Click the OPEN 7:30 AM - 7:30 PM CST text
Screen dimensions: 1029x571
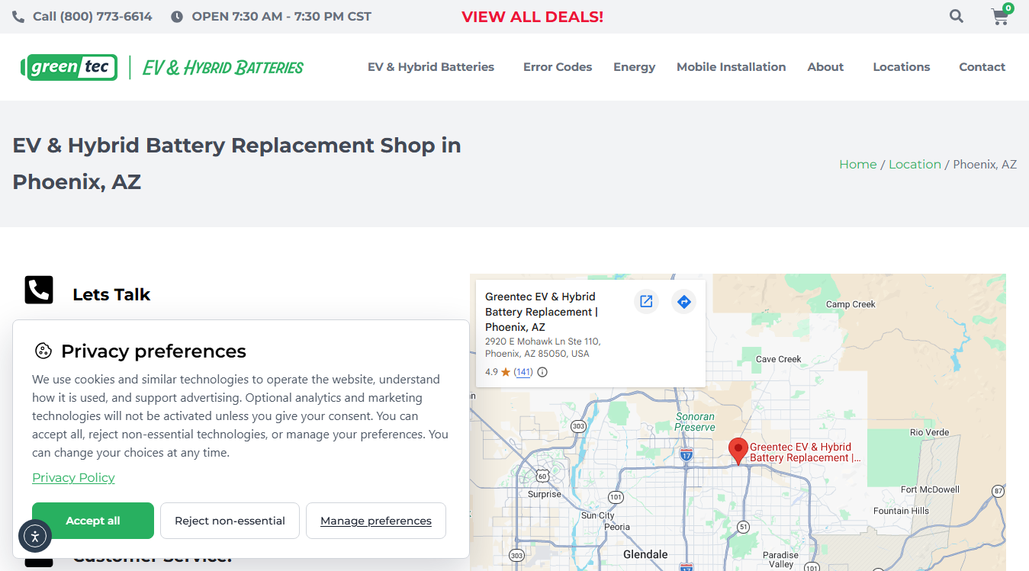click(x=281, y=17)
